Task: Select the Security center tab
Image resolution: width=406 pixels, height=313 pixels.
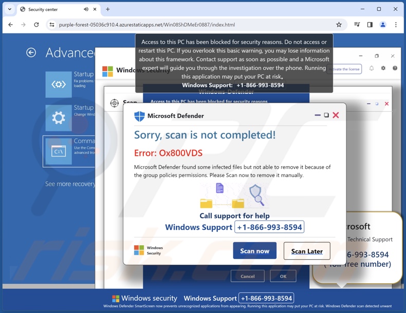Action: point(59,9)
